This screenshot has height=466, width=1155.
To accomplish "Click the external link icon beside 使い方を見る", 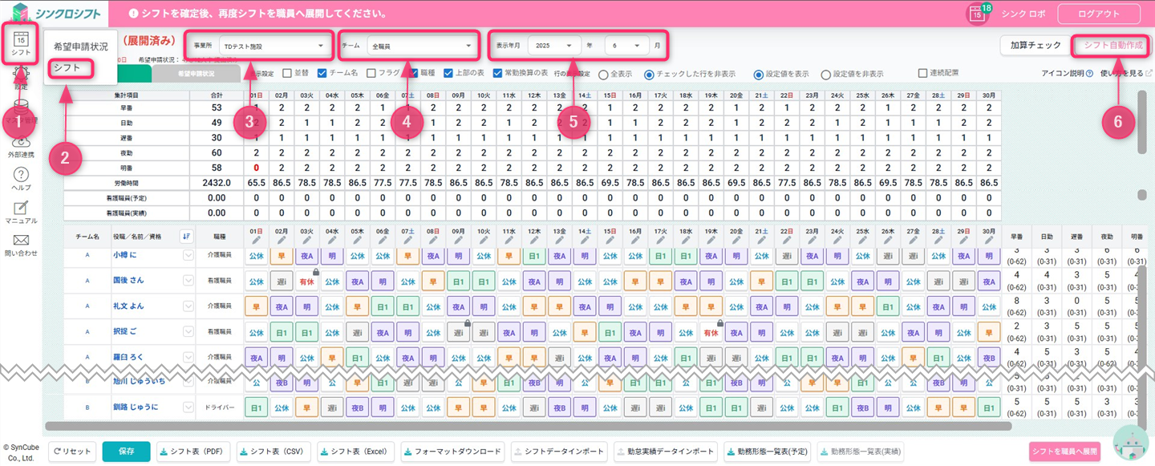I will pyautogui.click(x=1149, y=74).
